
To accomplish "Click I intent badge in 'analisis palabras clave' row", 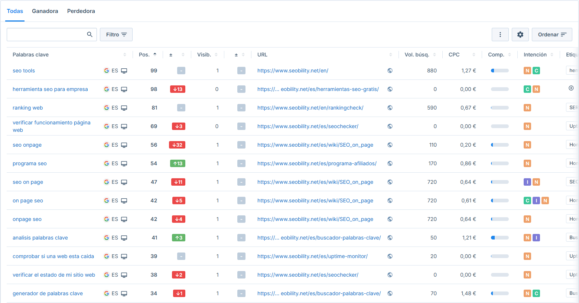I will tap(536, 238).
